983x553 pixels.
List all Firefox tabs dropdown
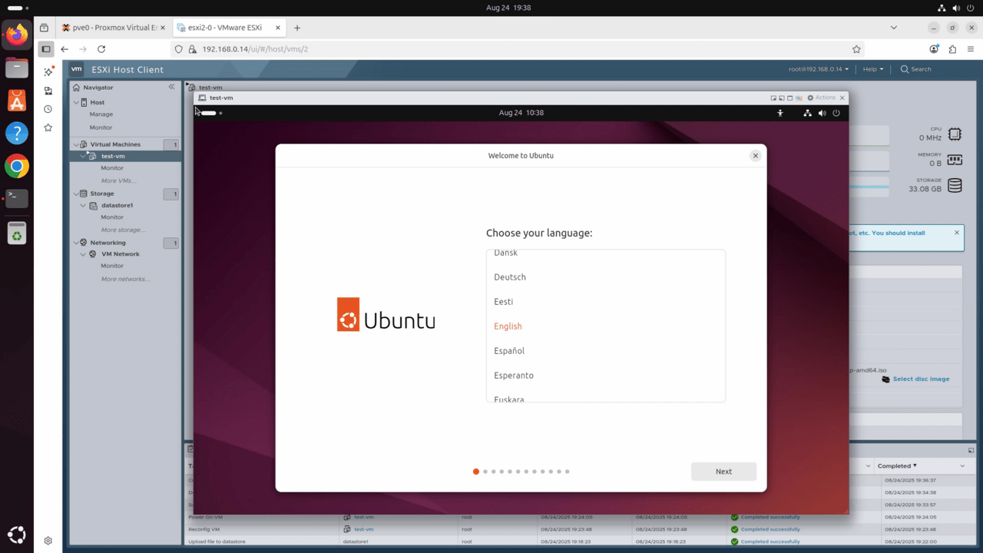[893, 28]
